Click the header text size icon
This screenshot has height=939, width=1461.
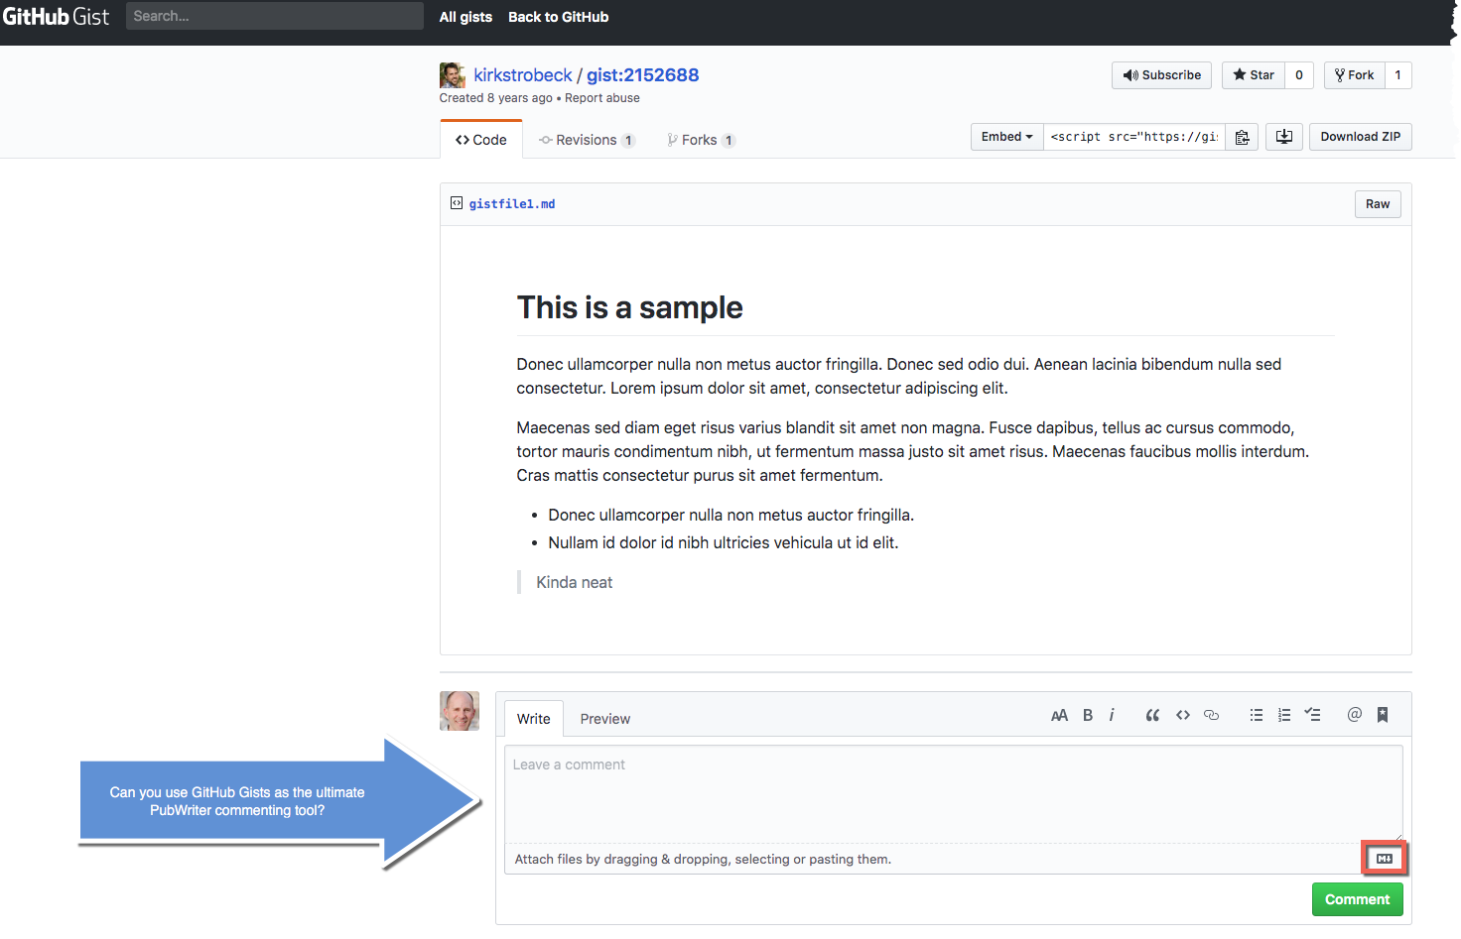click(1059, 715)
